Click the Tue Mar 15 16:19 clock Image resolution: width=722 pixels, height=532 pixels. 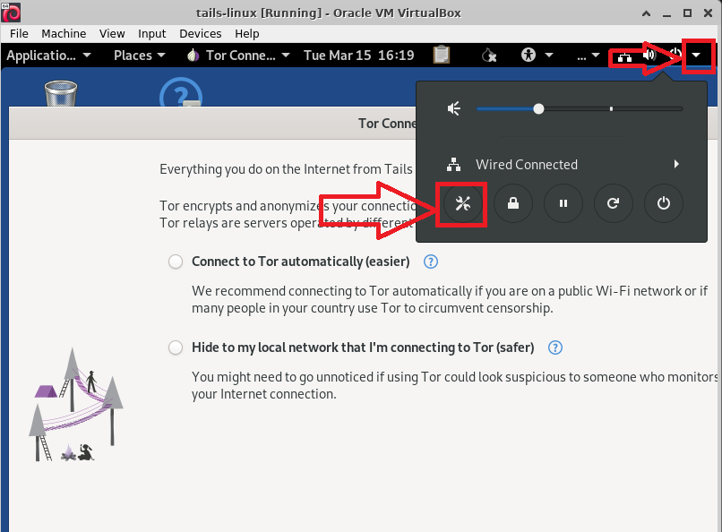click(358, 56)
